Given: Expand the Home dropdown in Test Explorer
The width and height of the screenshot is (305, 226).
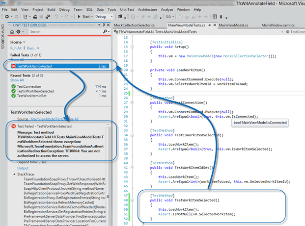Looking at the screenshot, I should (x=24, y=42).
